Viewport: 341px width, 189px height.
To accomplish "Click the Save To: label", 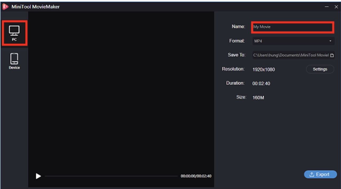I will coord(236,55).
